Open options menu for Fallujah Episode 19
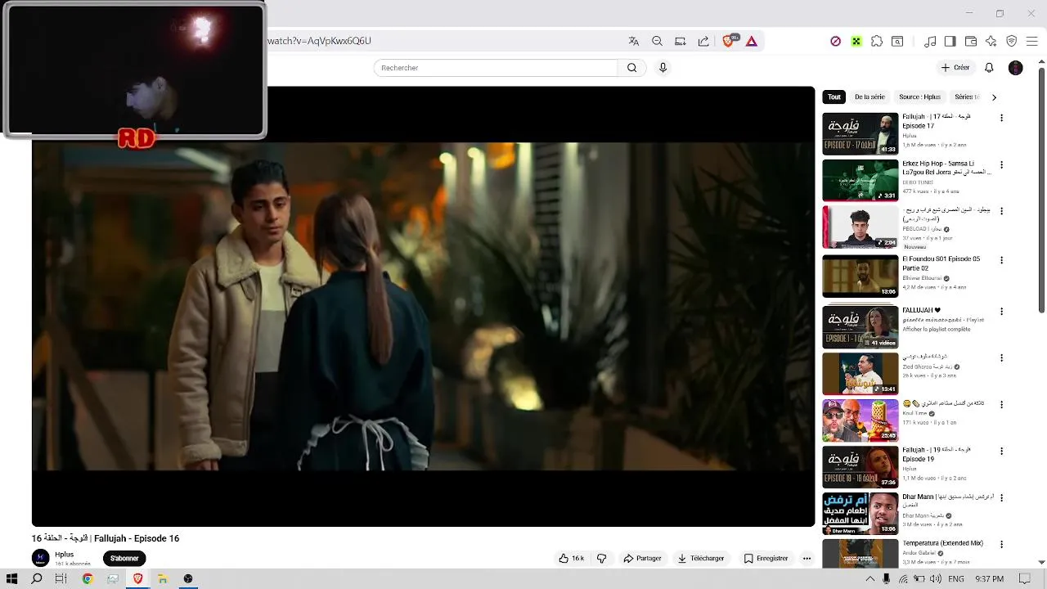 [1001, 451]
